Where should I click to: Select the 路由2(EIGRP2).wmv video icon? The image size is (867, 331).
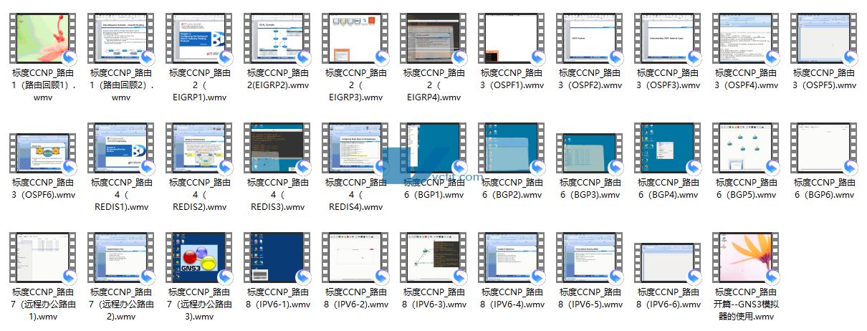(x=277, y=38)
